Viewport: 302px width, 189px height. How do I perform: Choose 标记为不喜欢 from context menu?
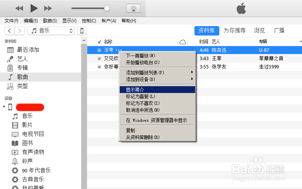pos(157,103)
